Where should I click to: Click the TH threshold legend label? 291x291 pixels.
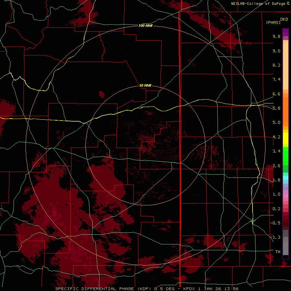[x=278, y=252]
